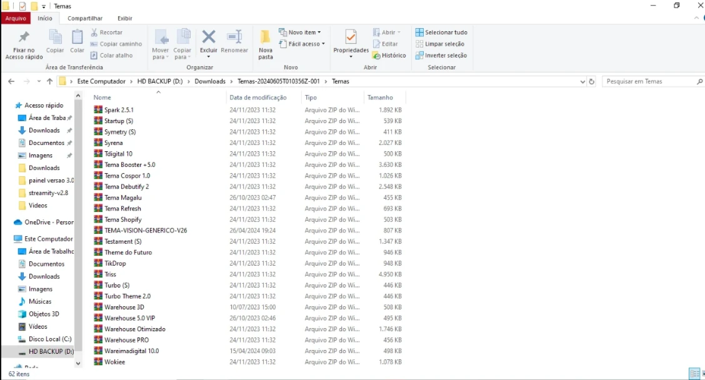Go back with the back arrow
Screen dimensions: 705x380
pyautogui.click(x=11, y=81)
